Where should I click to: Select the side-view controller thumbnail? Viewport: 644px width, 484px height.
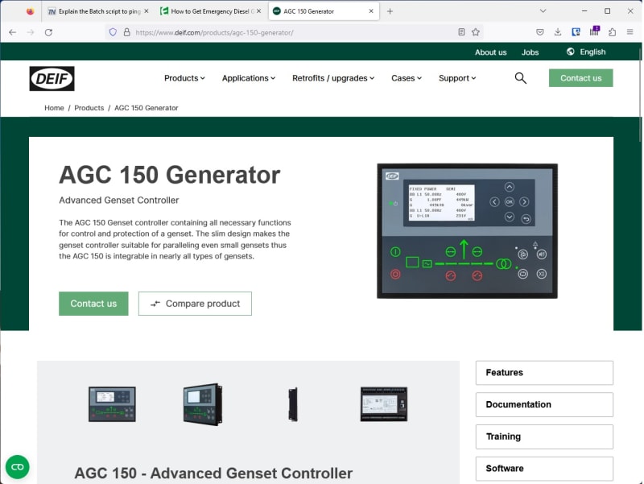click(293, 404)
